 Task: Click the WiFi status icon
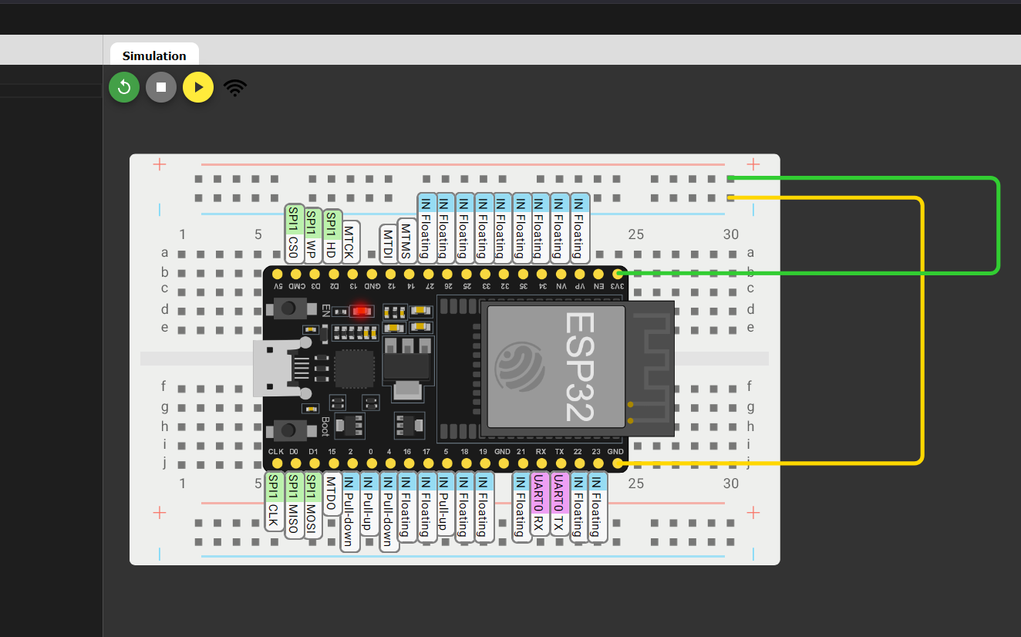coord(235,88)
